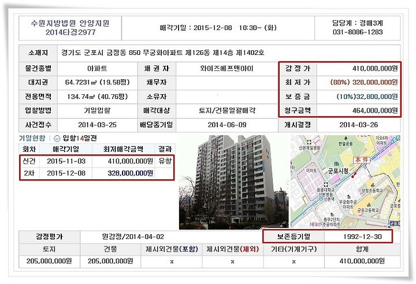Click 담당계 : 경매3계 text
Image resolution: width=416 pixels, height=284 pixels.
[x=358, y=23]
